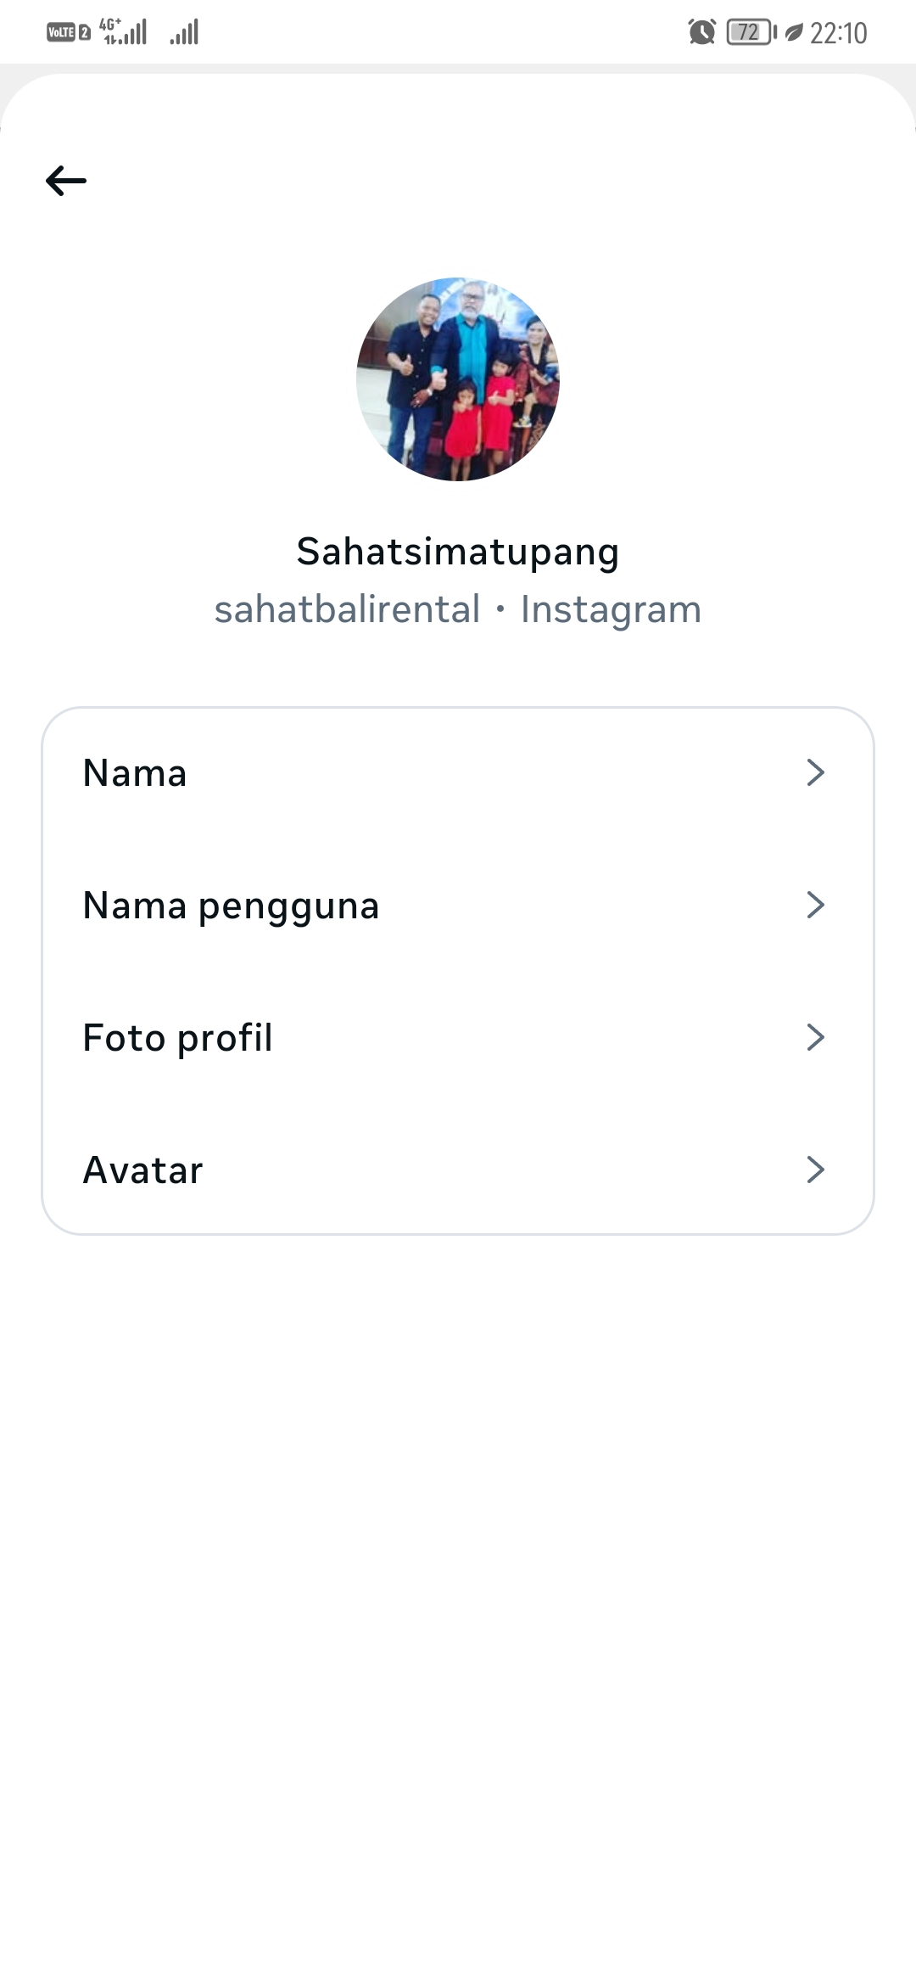Tap the Instagram label under the name
Image resolution: width=916 pixels, height=1986 pixels.
coord(611,609)
